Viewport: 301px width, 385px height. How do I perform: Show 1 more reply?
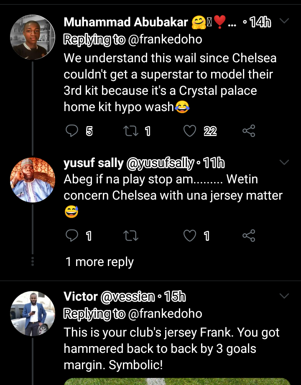(x=99, y=262)
